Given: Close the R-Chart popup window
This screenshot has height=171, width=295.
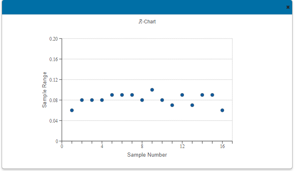Looking at the screenshot, I should pyautogui.click(x=288, y=7).
